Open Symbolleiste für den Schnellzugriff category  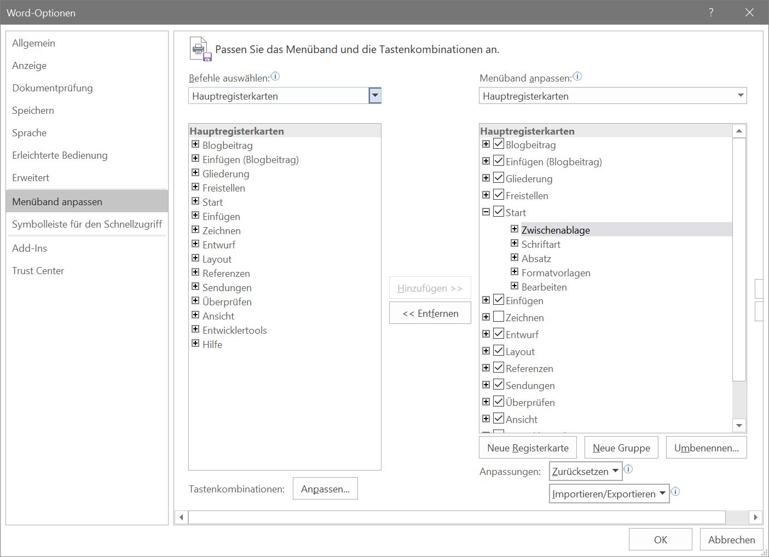coord(87,224)
